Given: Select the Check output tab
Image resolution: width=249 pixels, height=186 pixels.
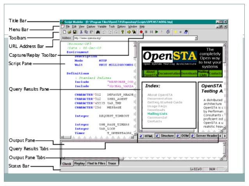Looking at the screenshot, I should (67, 164).
